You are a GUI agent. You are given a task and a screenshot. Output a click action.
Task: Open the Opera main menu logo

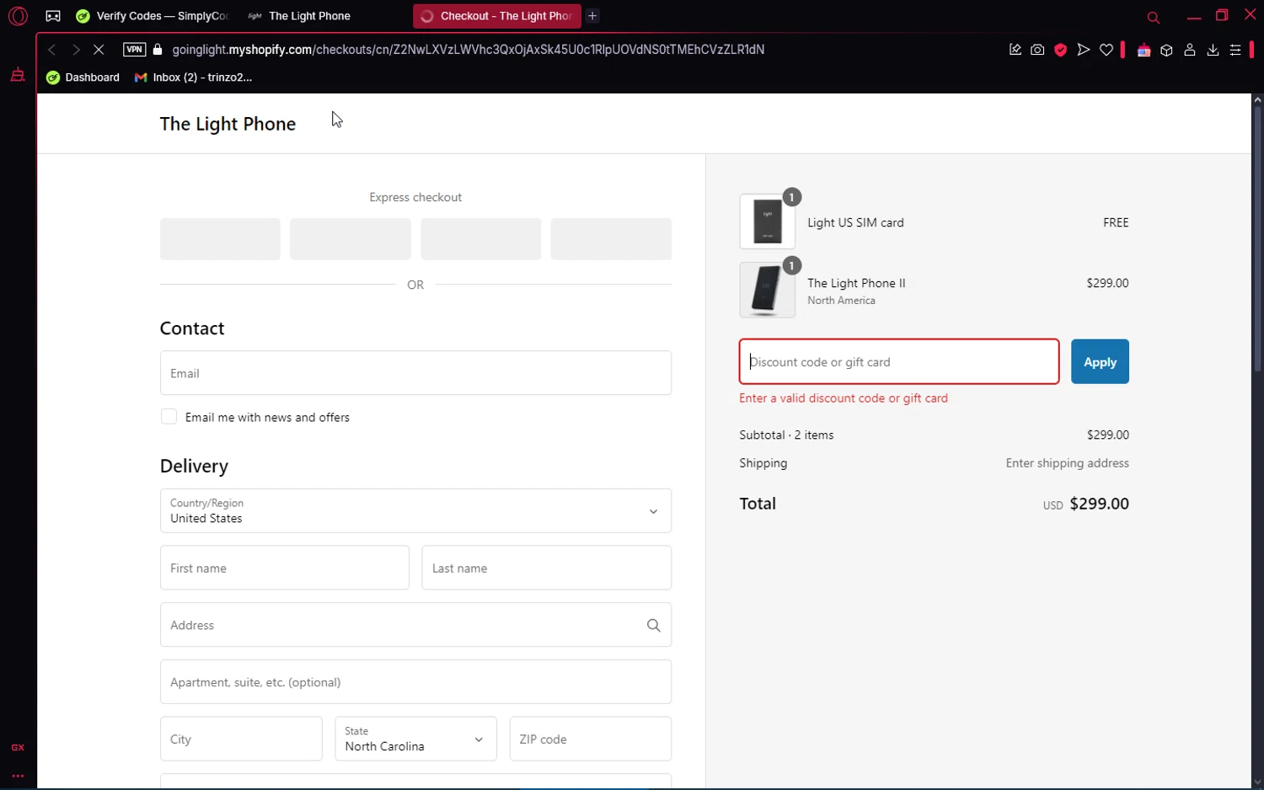18,16
